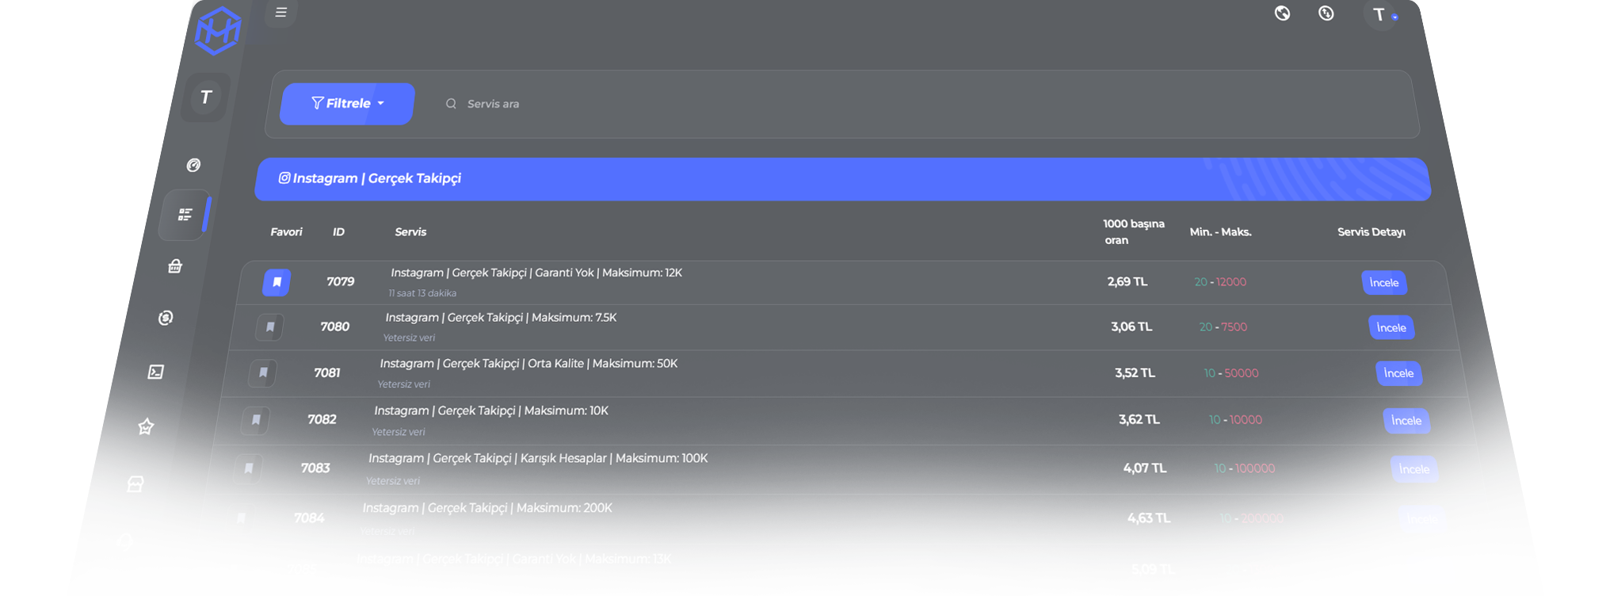The image size is (1610, 596).
Task: Open the dashboard gauge icon in sidebar
Action: click(193, 165)
